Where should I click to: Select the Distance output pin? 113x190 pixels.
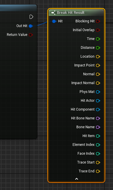tap(98, 48)
